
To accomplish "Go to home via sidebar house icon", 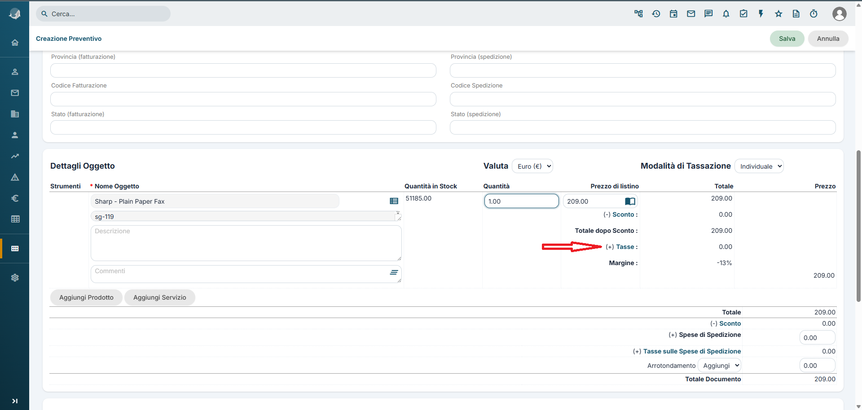I will pos(15,43).
